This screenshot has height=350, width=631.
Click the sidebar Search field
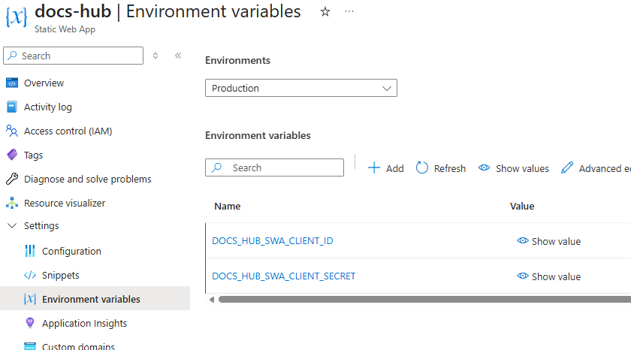[x=74, y=56]
